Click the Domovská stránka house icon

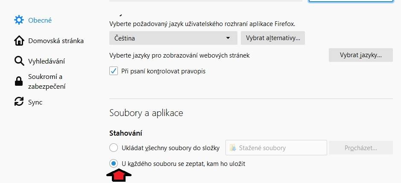coord(19,41)
